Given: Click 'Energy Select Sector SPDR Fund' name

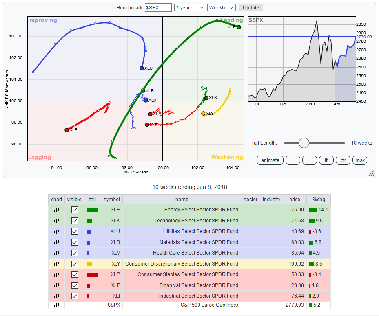Looking at the screenshot, I should click(x=201, y=210).
